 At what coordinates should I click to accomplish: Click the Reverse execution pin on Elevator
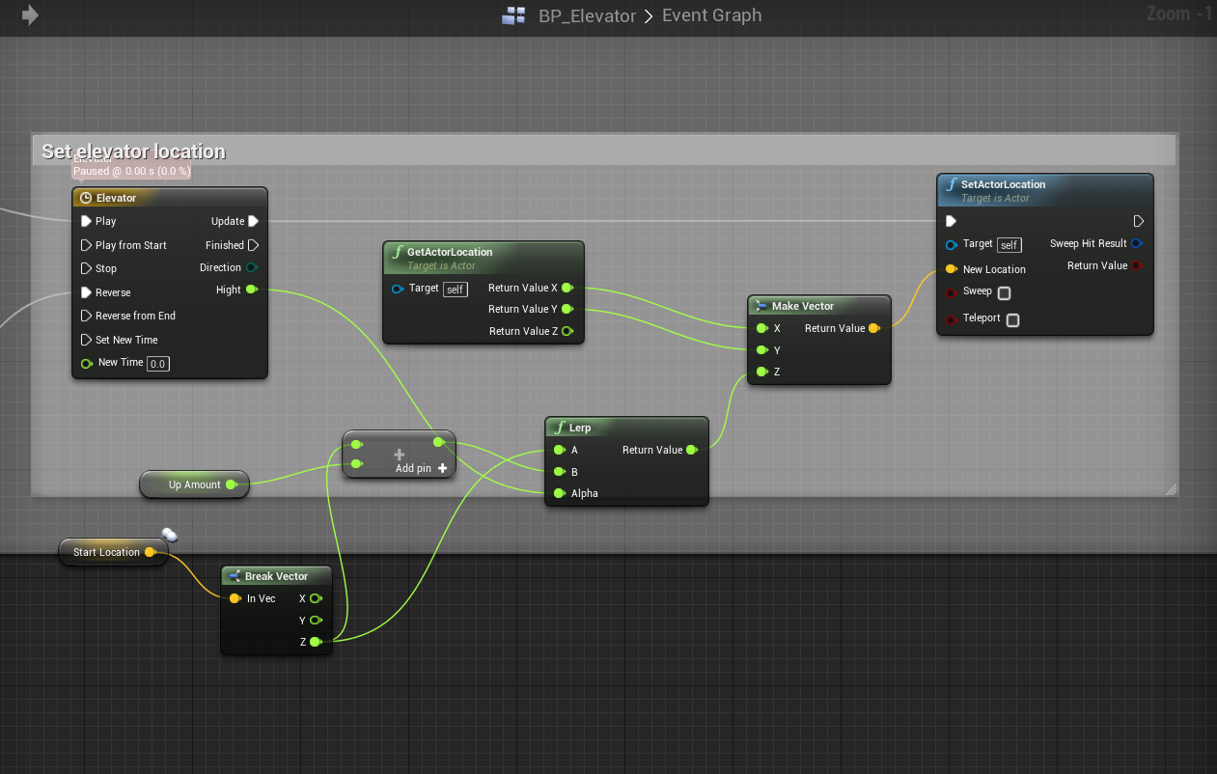coord(86,292)
